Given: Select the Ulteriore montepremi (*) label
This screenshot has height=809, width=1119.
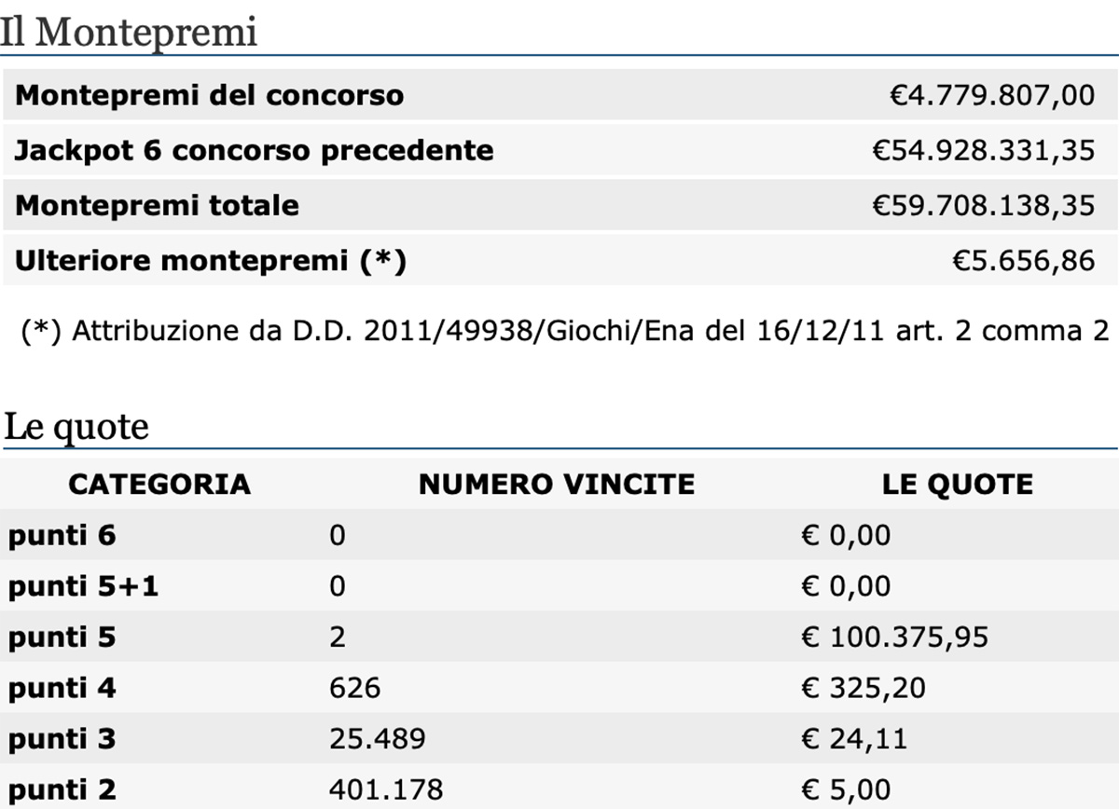Looking at the screenshot, I should pos(211,260).
